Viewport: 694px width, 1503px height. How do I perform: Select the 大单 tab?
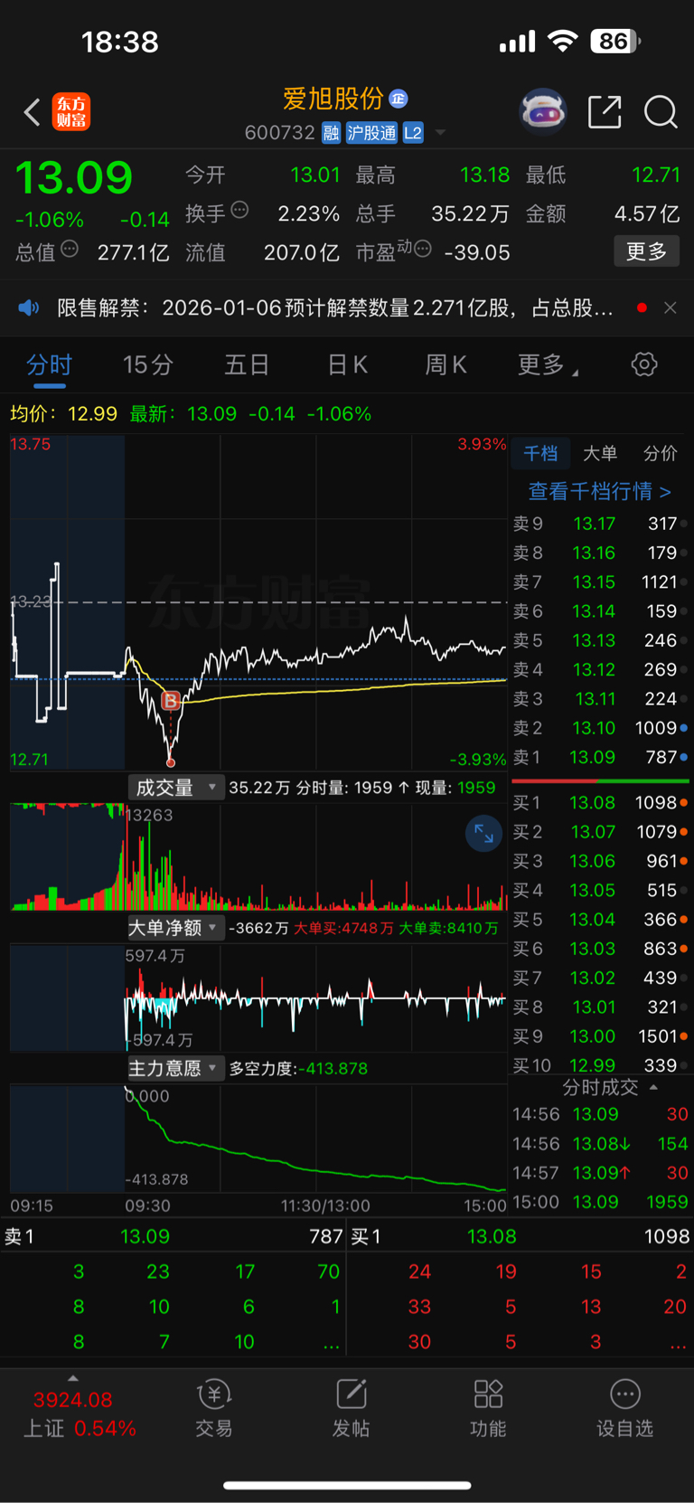(x=600, y=453)
